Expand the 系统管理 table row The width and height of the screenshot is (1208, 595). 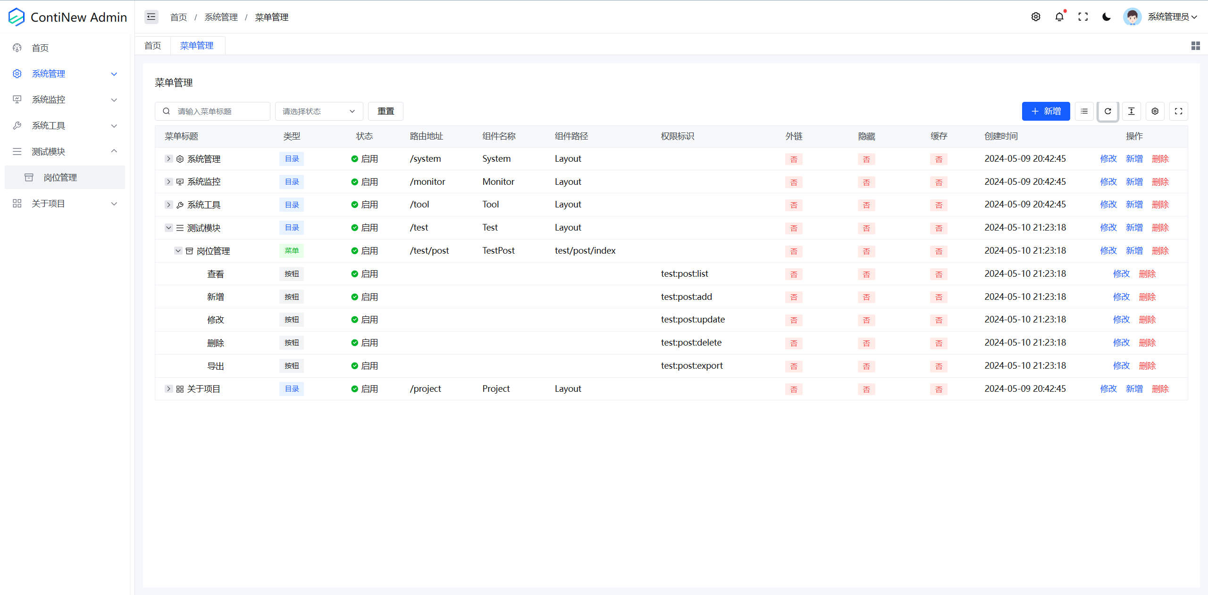pyautogui.click(x=168, y=159)
